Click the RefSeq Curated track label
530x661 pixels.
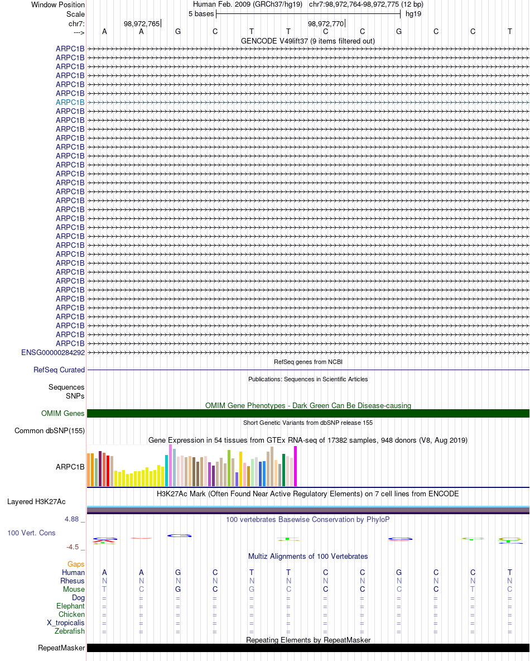[x=59, y=370]
